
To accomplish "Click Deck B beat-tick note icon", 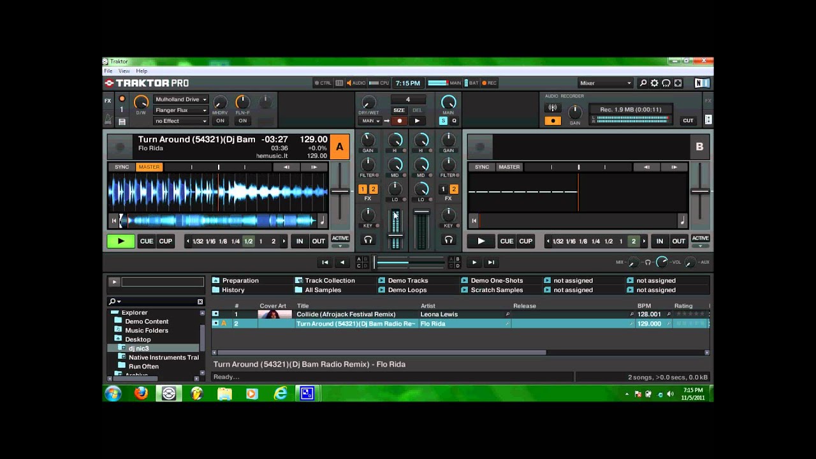I will [682, 221].
